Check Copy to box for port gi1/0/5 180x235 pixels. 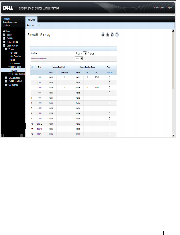click(x=109, y=98)
